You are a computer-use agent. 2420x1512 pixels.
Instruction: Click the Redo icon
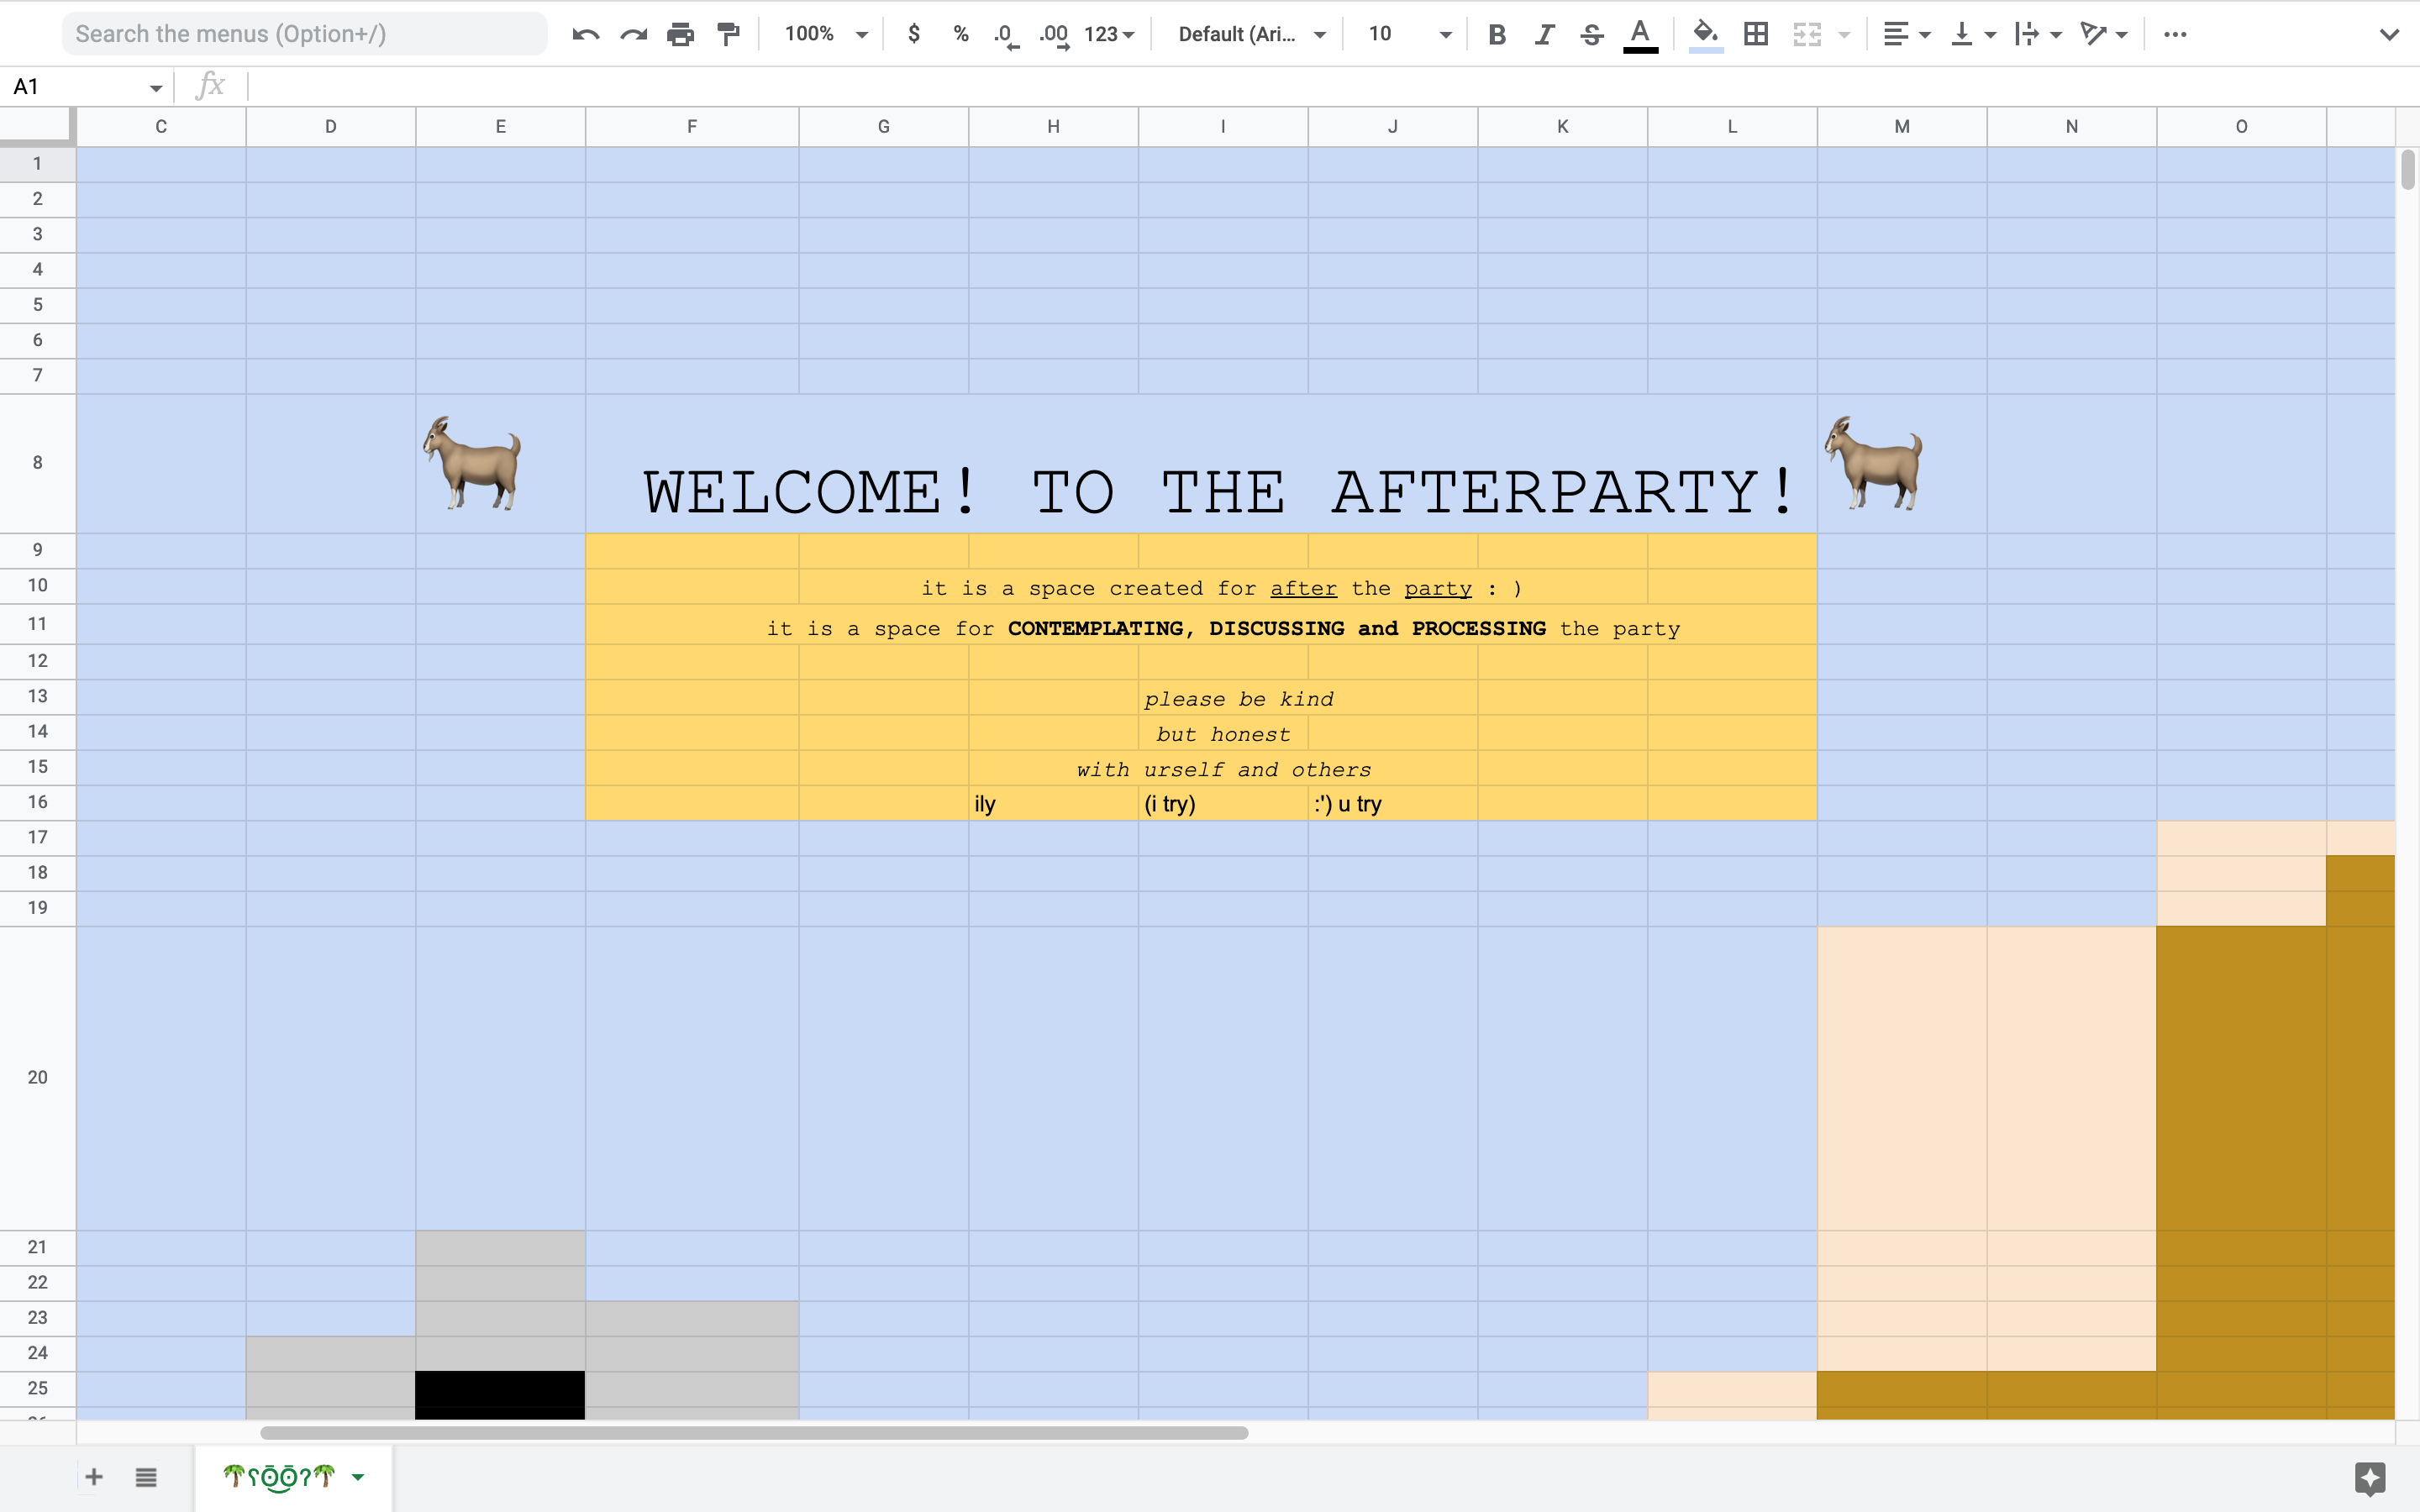tap(633, 35)
